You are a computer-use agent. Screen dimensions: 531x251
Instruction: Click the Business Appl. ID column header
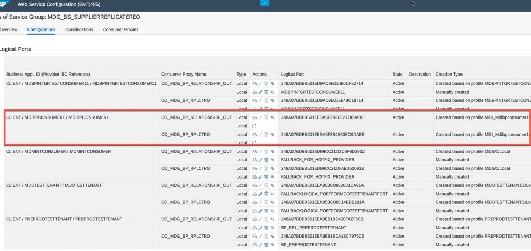coord(48,75)
